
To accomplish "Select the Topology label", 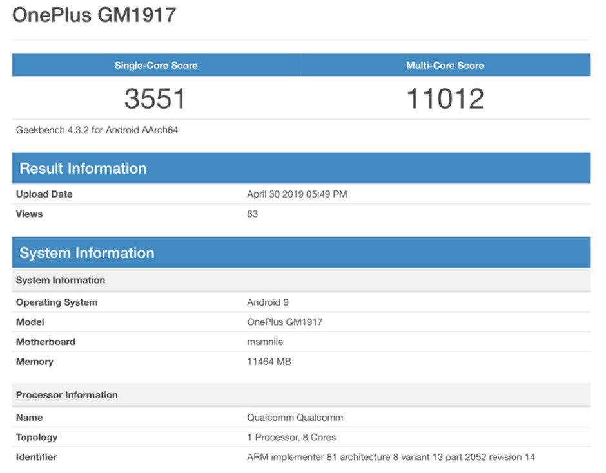I will click(x=37, y=437).
